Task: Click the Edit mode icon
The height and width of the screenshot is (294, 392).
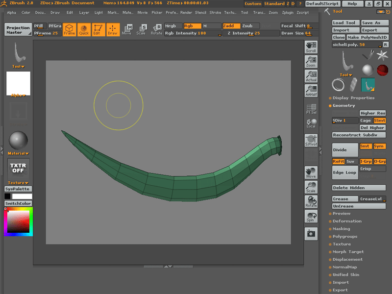Action: tap(98, 30)
